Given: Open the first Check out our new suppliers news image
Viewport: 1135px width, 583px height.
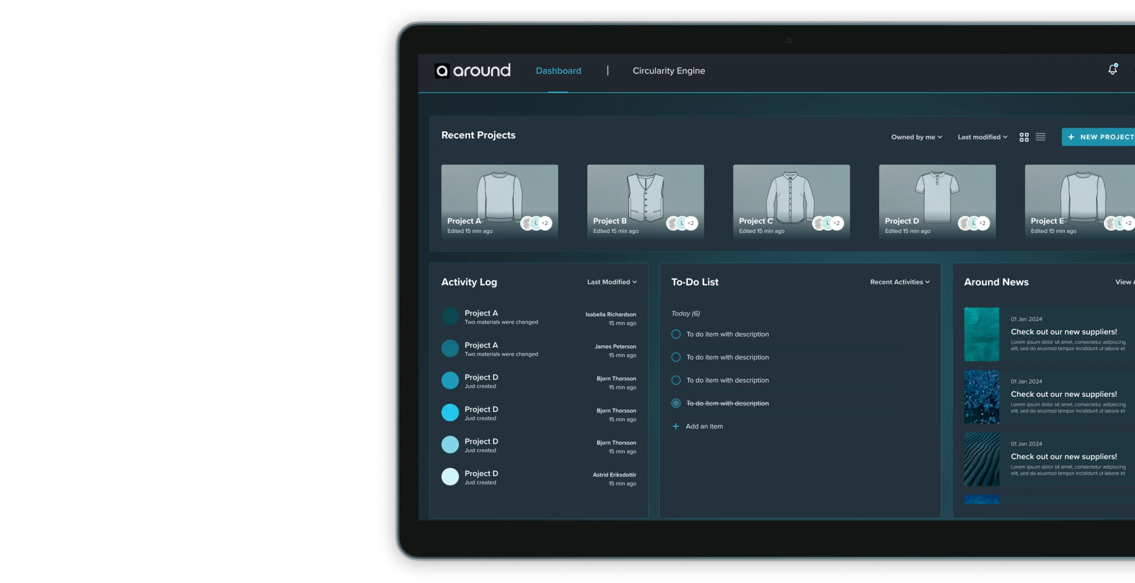Looking at the screenshot, I should (x=982, y=334).
